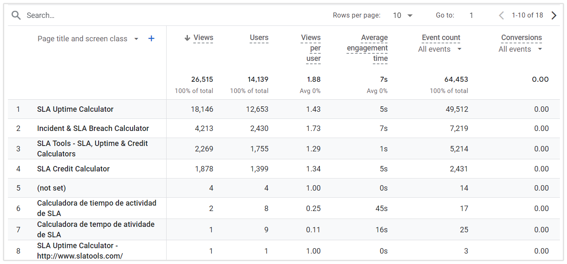Sort by Average engagement time header
567x264 pixels.
[x=367, y=48]
